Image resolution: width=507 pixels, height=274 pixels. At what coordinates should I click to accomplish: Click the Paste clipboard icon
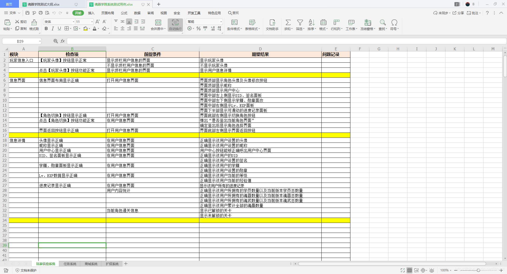tap(7, 22)
